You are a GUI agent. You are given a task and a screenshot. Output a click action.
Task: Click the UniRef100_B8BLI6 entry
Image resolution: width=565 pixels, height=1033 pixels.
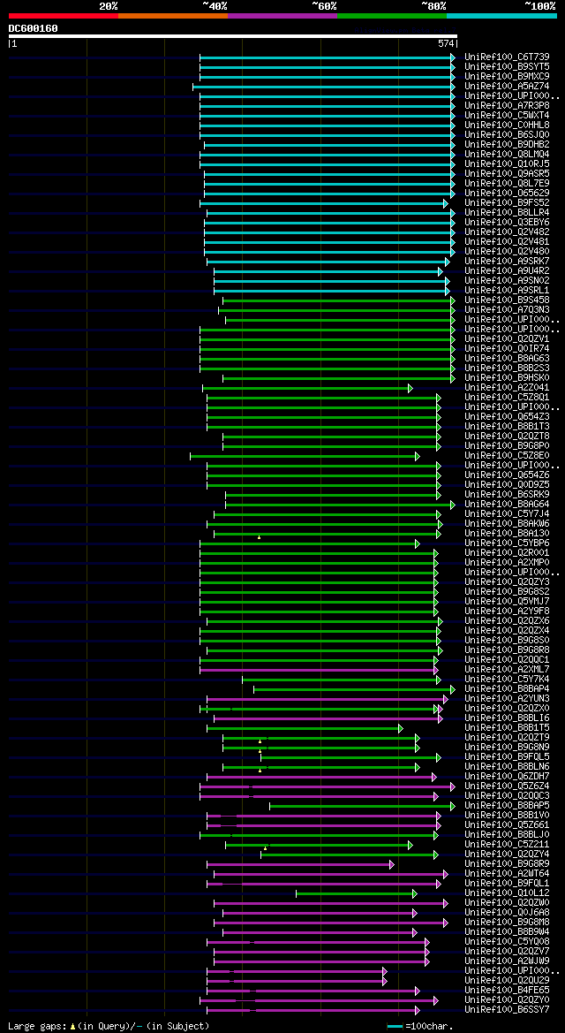[x=507, y=718]
